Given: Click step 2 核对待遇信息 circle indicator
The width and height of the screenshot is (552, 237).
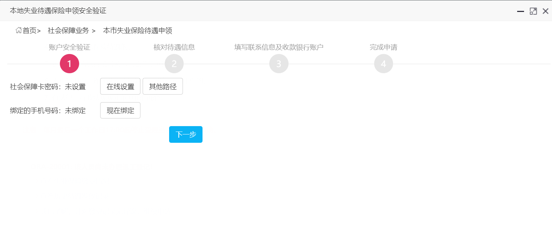Looking at the screenshot, I should click(x=174, y=63).
